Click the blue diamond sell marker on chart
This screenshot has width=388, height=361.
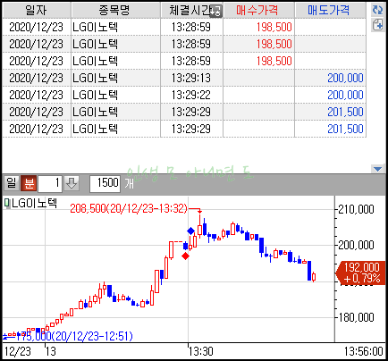pyautogui.click(x=190, y=231)
